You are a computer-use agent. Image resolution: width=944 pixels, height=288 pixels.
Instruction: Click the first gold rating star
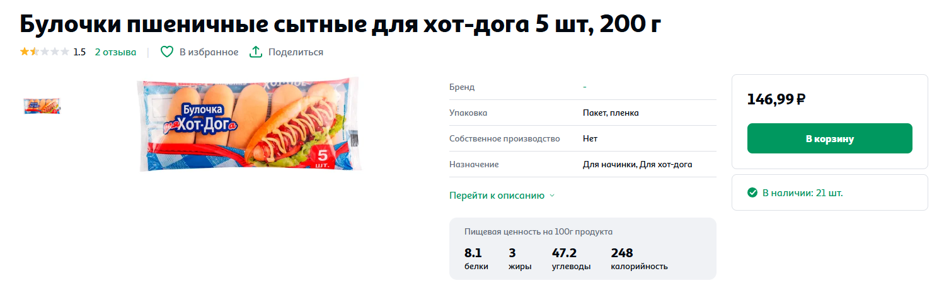(x=24, y=52)
